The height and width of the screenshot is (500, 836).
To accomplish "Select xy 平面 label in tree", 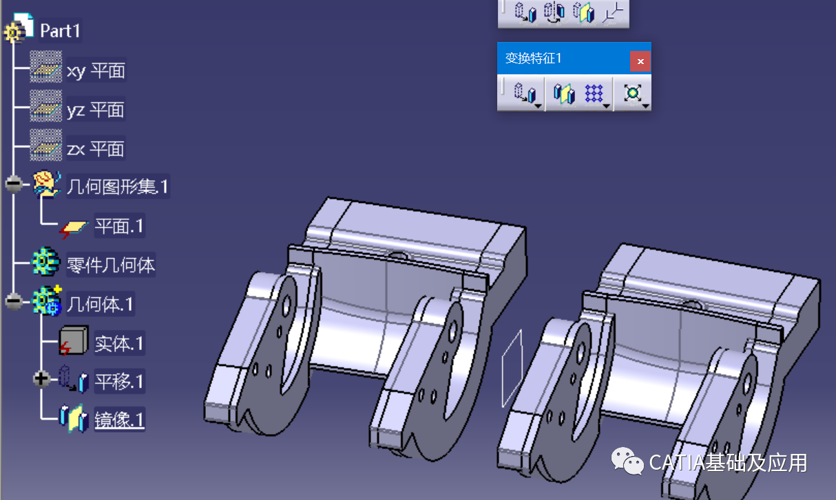I will pos(96,70).
